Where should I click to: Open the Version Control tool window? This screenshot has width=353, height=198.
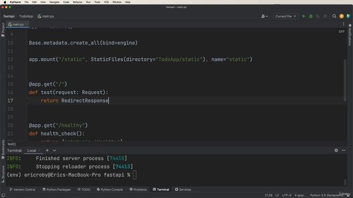22,189
